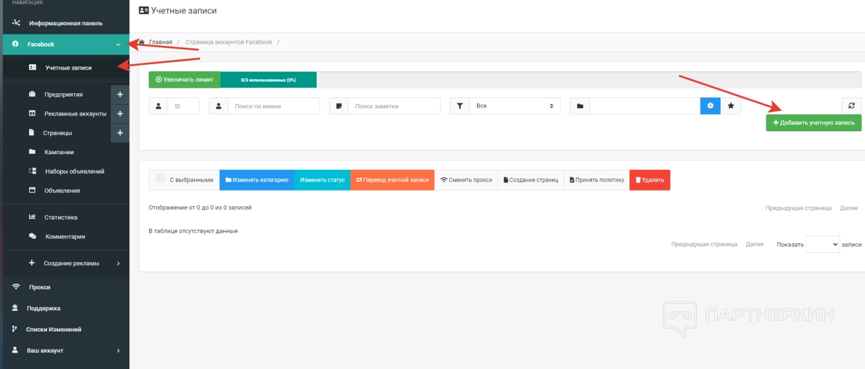Click the person icon beside ID field

(159, 106)
